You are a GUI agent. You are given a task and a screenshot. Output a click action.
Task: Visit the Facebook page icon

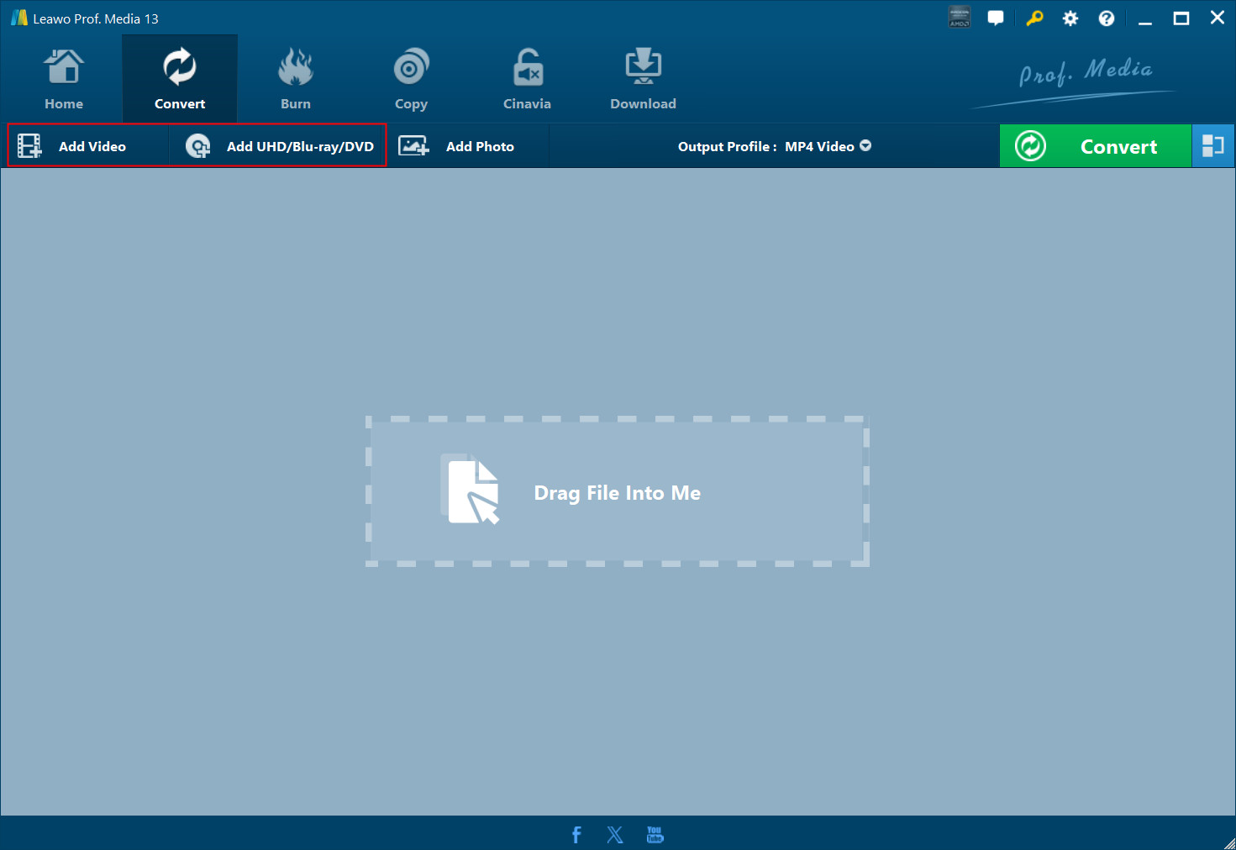576,834
